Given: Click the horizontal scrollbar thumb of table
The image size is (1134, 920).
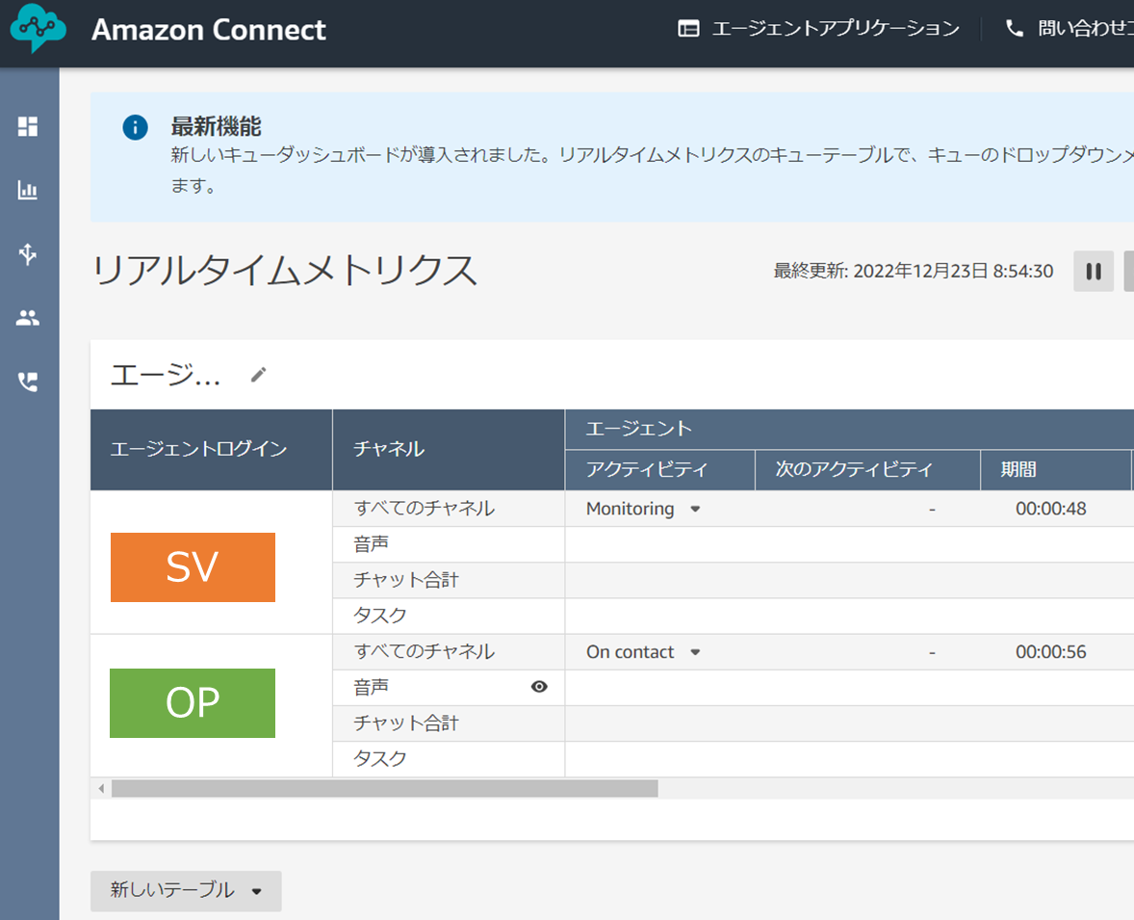Looking at the screenshot, I should pos(385,788).
